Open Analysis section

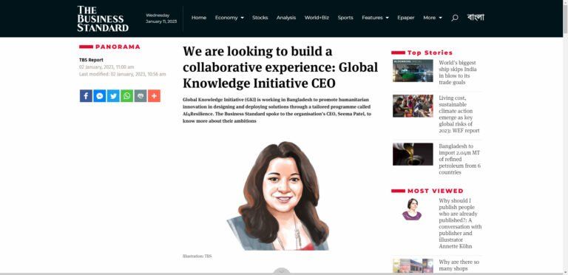(x=286, y=18)
